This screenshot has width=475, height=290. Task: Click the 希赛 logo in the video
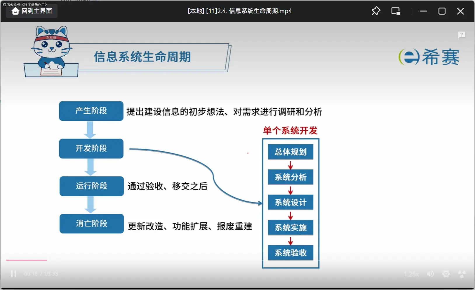coord(429,57)
